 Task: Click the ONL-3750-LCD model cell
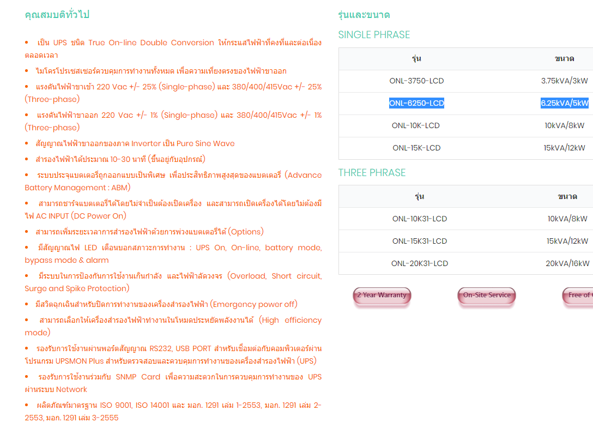[416, 81]
